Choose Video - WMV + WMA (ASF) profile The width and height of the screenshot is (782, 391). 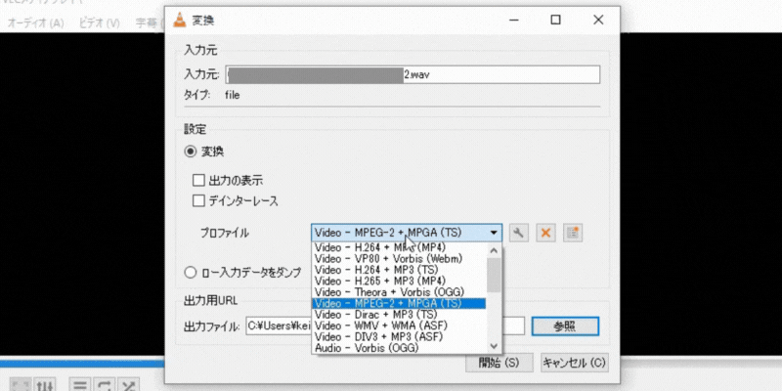pyautogui.click(x=399, y=326)
